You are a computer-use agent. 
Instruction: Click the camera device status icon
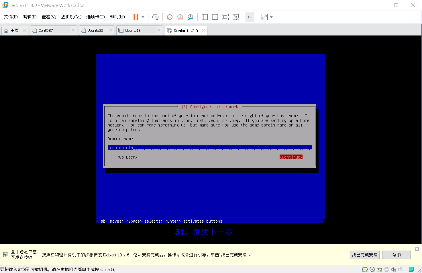coord(401,269)
